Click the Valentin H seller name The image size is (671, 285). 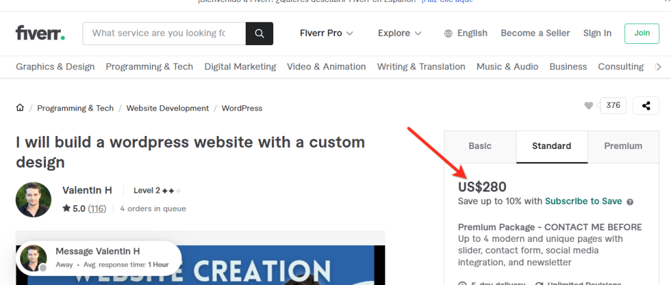87,190
